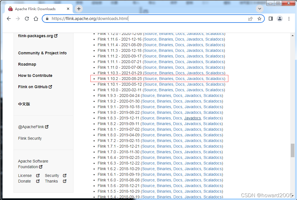Share this page via share icon

250,19
